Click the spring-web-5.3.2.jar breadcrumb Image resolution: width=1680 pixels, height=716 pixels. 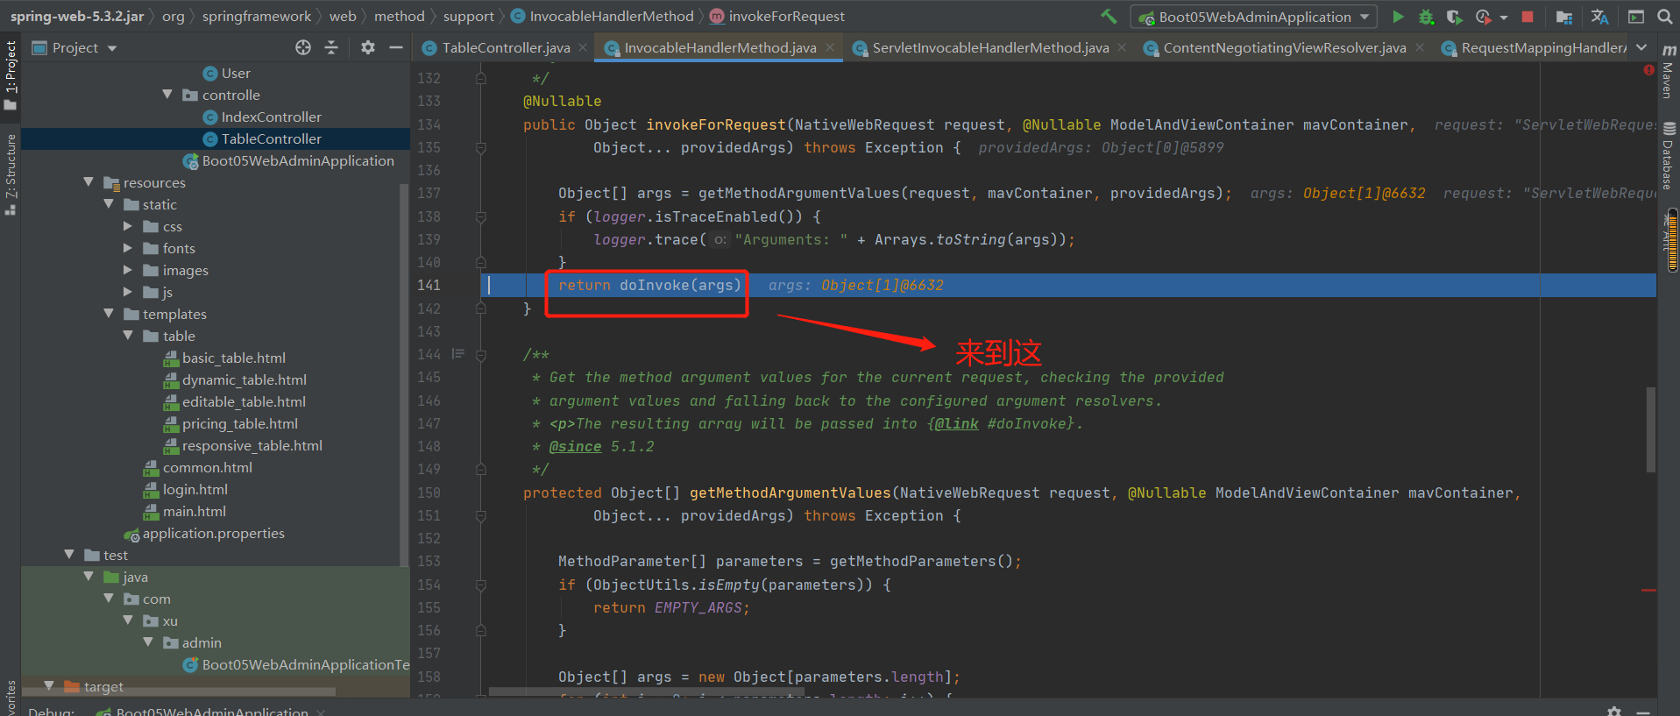click(77, 17)
